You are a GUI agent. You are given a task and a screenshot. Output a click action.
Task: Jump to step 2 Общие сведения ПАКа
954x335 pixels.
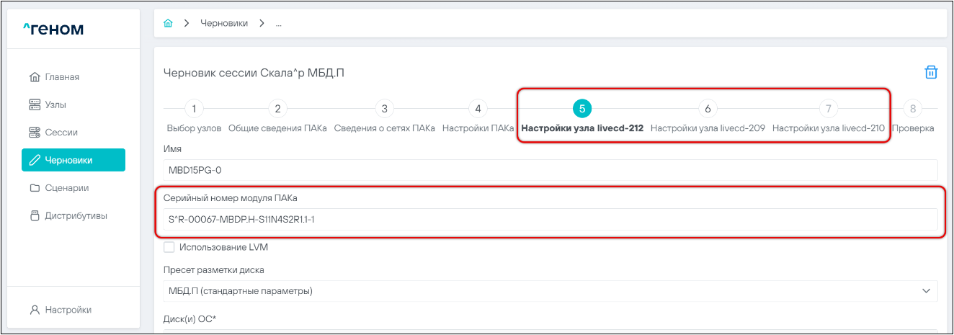pos(277,110)
